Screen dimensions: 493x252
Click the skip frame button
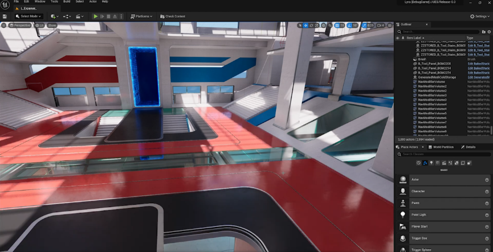(x=102, y=16)
